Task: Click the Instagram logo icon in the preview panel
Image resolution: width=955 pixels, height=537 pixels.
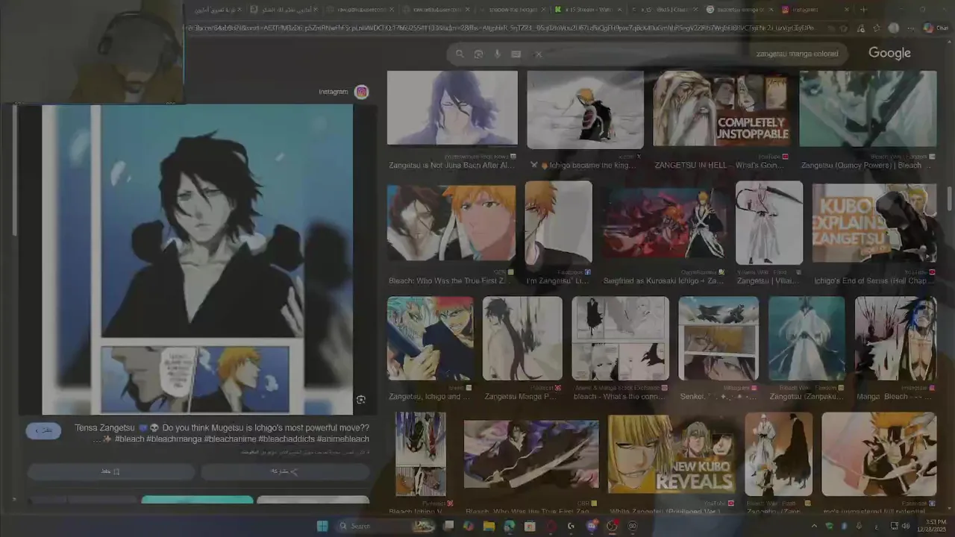Action: [362, 92]
